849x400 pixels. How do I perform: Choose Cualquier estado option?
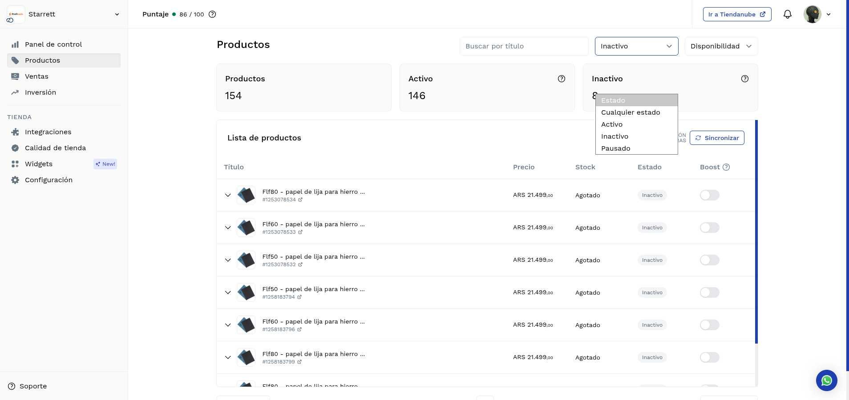pos(630,112)
